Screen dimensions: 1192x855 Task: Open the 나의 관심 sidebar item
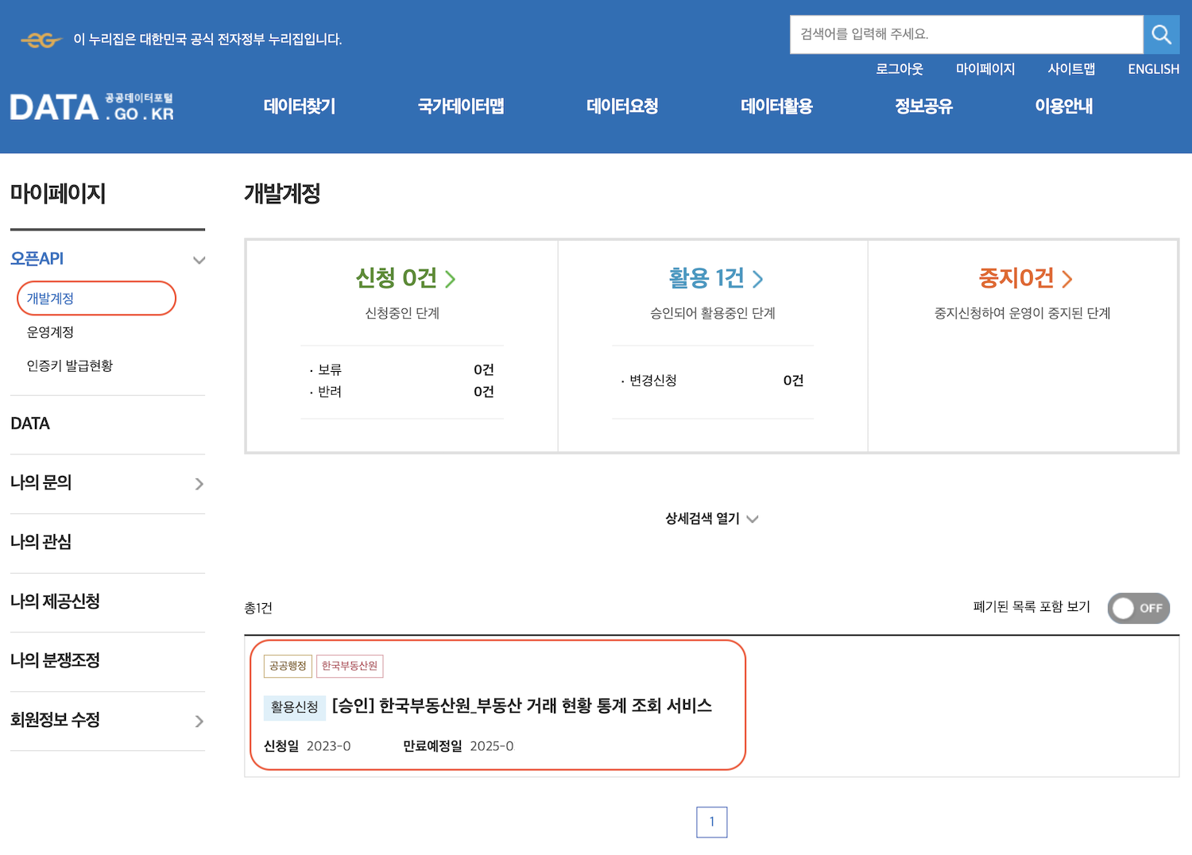click(x=41, y=542)
